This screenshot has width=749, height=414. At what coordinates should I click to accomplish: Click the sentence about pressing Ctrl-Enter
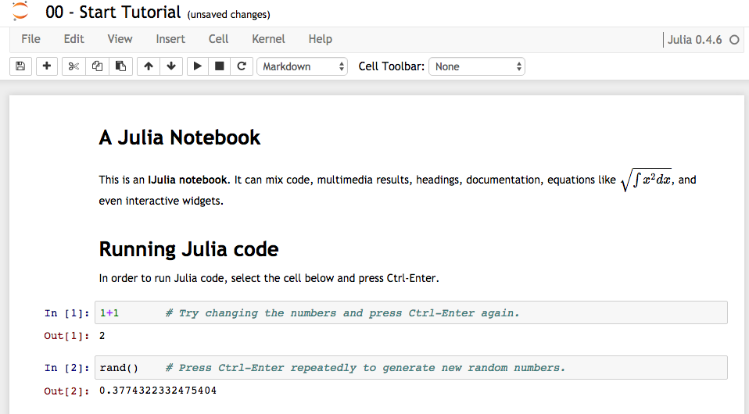[269, 278]
